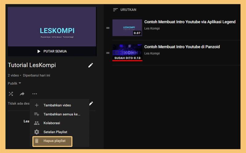The image size is (246, 153).
Task: Click URUTKAN sort button label
Action: 128,10
